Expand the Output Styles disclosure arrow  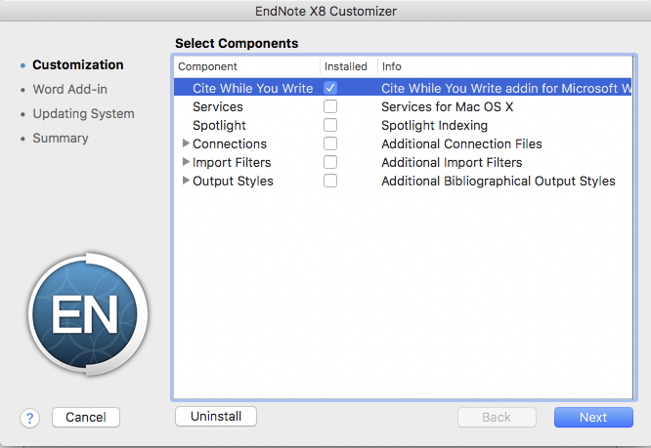(x=186, y=181)
